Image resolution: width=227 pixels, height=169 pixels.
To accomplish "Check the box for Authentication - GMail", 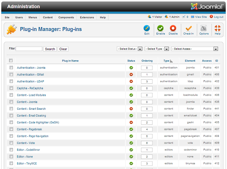I will 11,75.
